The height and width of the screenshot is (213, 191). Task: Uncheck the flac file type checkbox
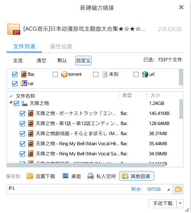tap(15, 75)
